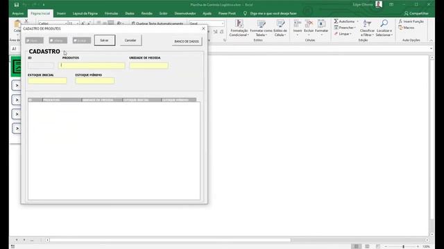Switch to Page Break Preview view
Screen dimensions: 444x249
(378, 246)
